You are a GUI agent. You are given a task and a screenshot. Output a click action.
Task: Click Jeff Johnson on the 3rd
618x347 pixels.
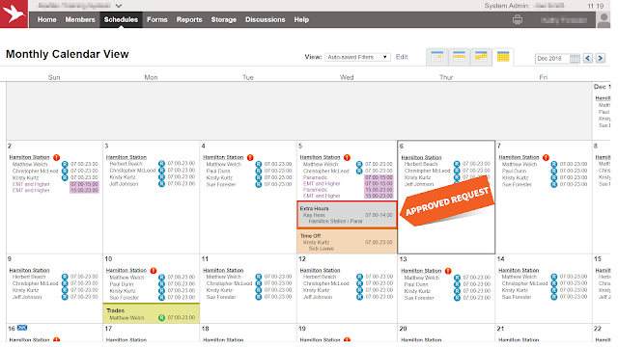(x=124, y=184)
